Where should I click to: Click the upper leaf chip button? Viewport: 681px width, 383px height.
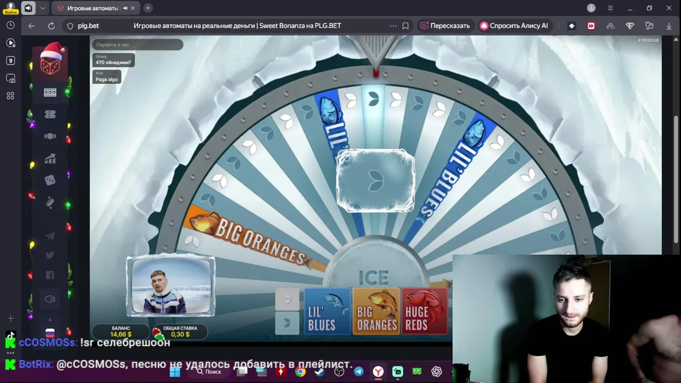coord(287,299)
